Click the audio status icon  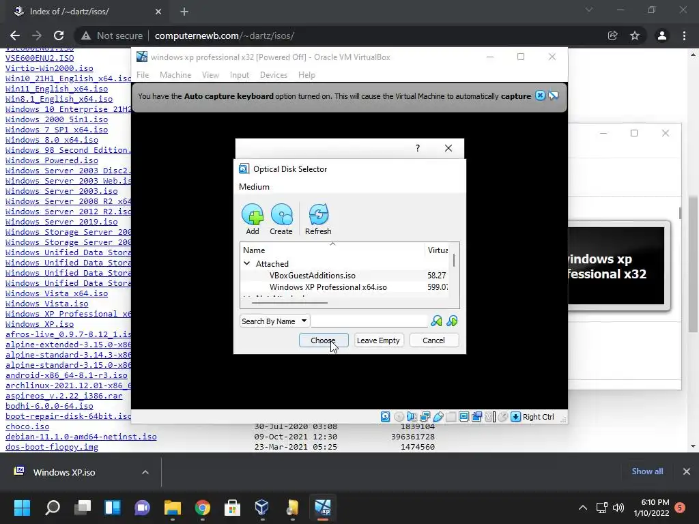tap(412, 417)
